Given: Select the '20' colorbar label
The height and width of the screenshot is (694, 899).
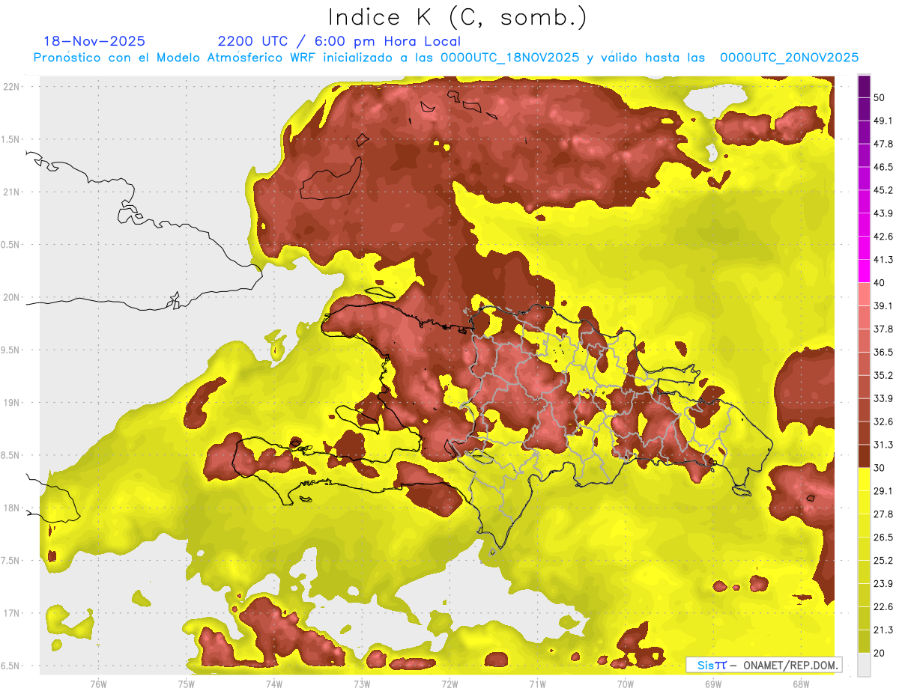Looking at the screenshot, I should tap(879, 653).
